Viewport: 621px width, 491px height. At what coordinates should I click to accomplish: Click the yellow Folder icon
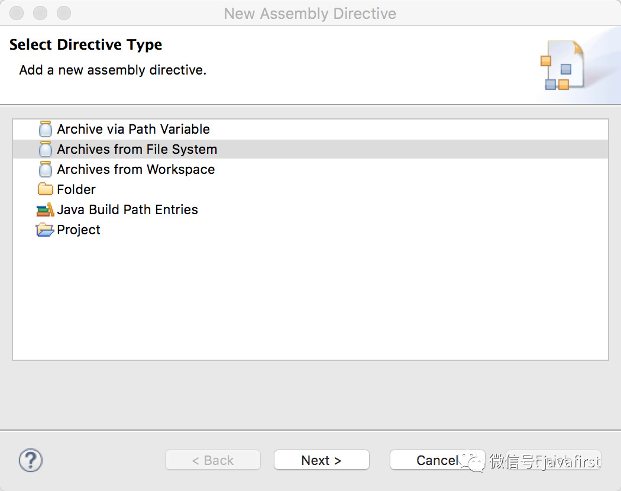(45, 189)
